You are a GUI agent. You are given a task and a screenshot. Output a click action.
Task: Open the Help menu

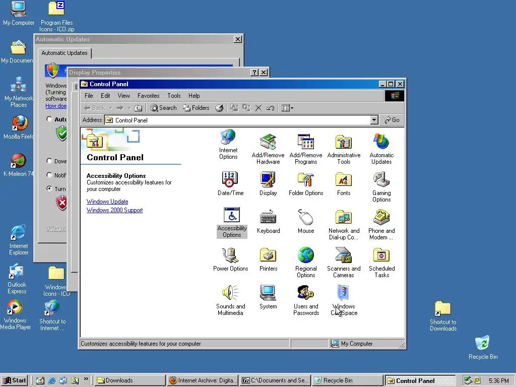point(194,96)
